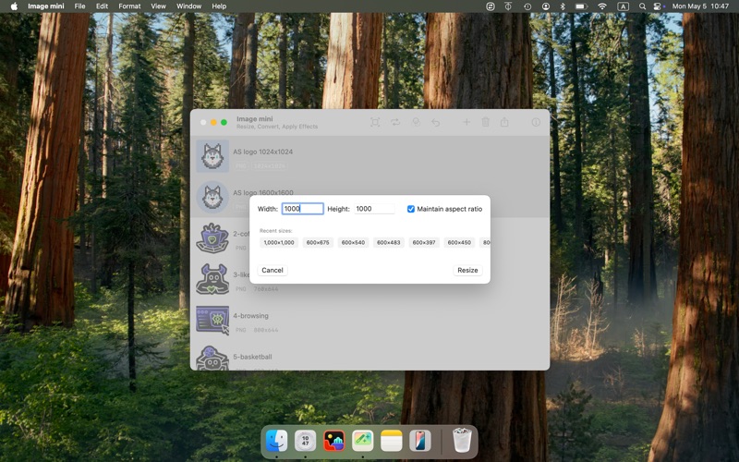Viewport: 739px width, 462px height.
Task: Open Control Center in menu bar
Action: coord(658,6)
